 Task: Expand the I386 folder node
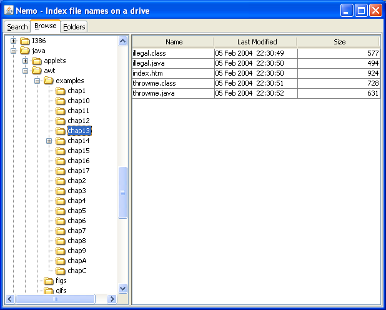click(x=14, y=41)
